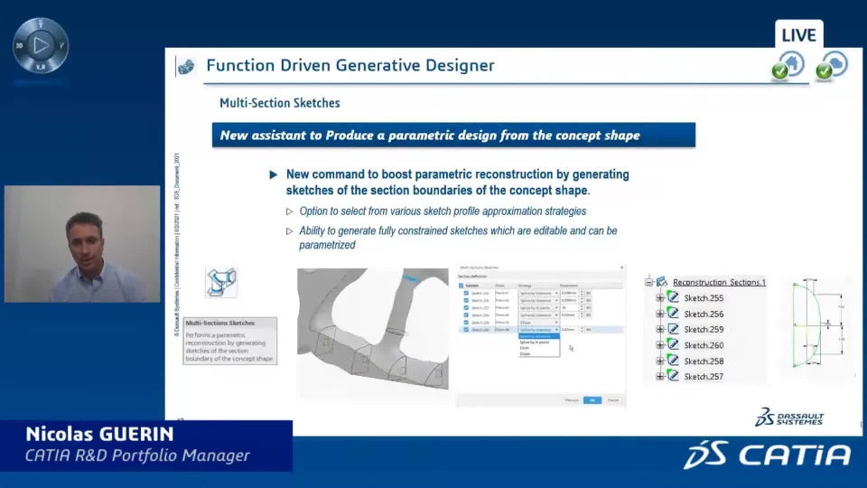Click the dimensioned sketch profile preview
The image size is (867, 488).
coord(819,324)
